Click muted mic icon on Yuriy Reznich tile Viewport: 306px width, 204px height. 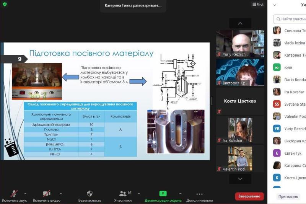coord(219,54)
